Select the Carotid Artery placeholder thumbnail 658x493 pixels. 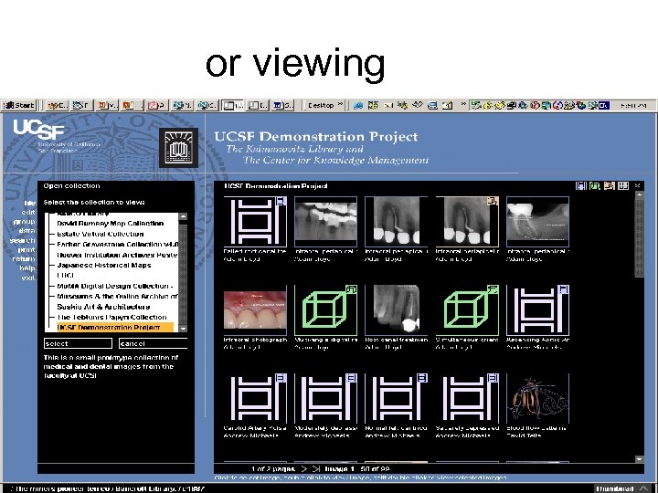[255, 399]
